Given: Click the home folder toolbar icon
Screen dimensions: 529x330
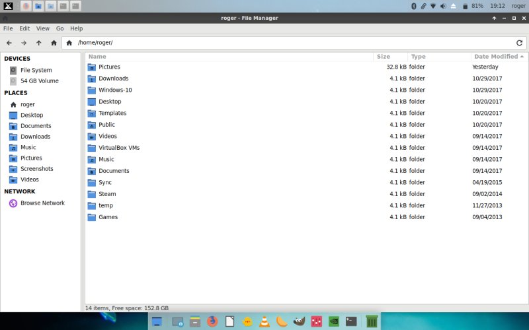Looking at the screenshot, I should [54, 43].
